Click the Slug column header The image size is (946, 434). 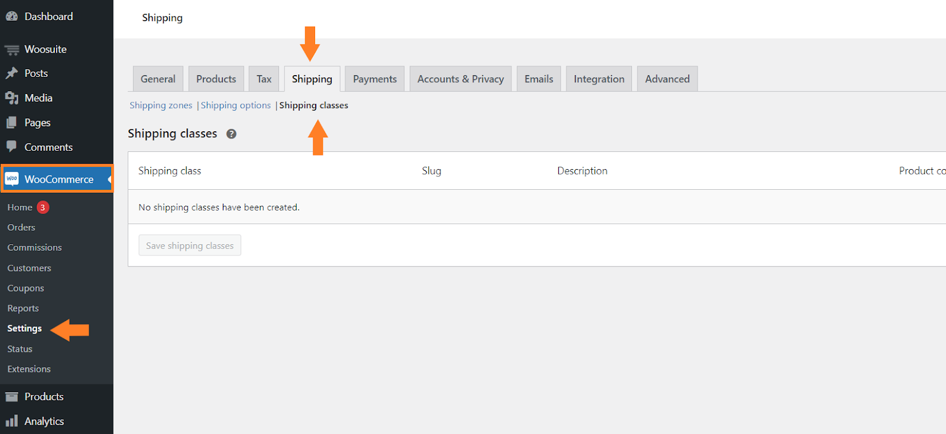click(432, 171)
